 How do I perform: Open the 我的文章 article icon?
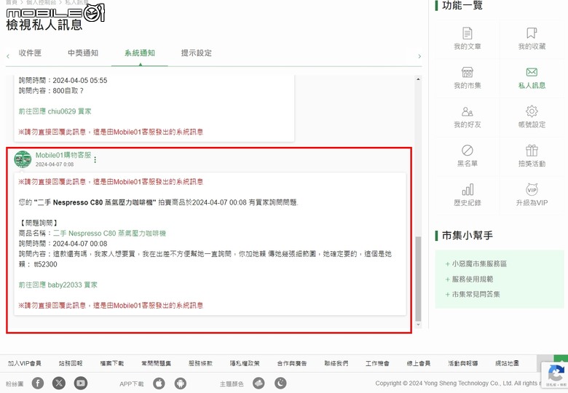pyautogui.click(x=468, y=33)
